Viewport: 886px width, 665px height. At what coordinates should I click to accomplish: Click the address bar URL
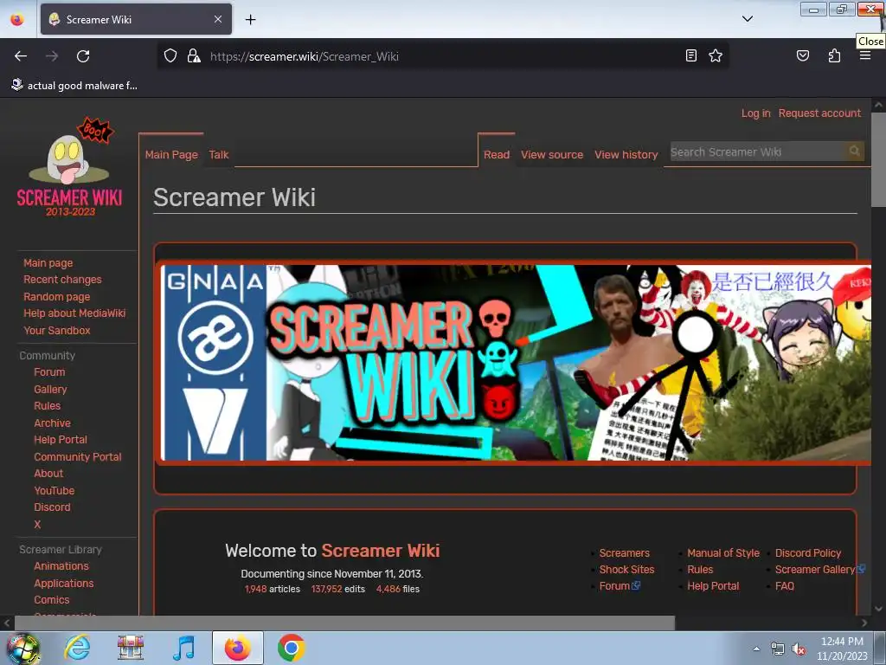pyautogui.click(x=304, y=56)
